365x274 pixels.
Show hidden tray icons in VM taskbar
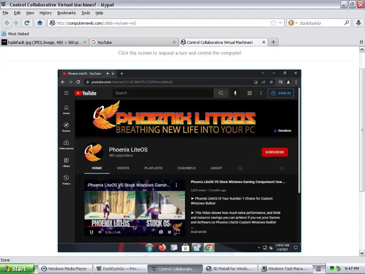259,248
